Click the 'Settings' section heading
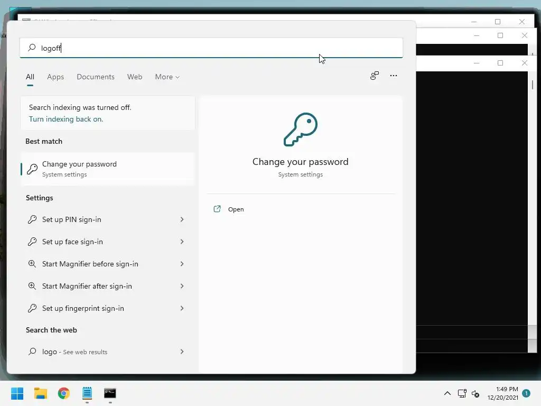Viewport: 541px width, 406px height. [39, 198]
